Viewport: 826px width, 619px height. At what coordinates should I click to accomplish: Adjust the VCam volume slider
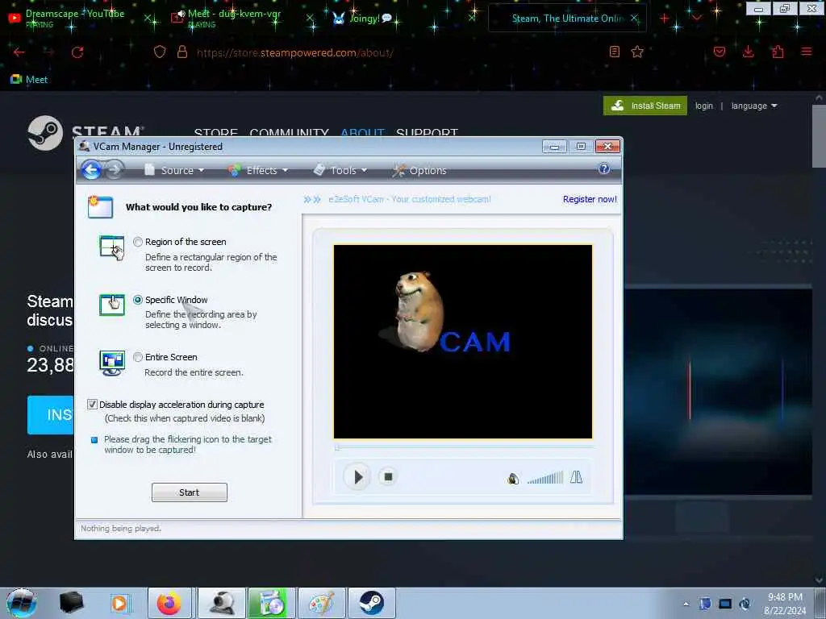coord(545,478)
